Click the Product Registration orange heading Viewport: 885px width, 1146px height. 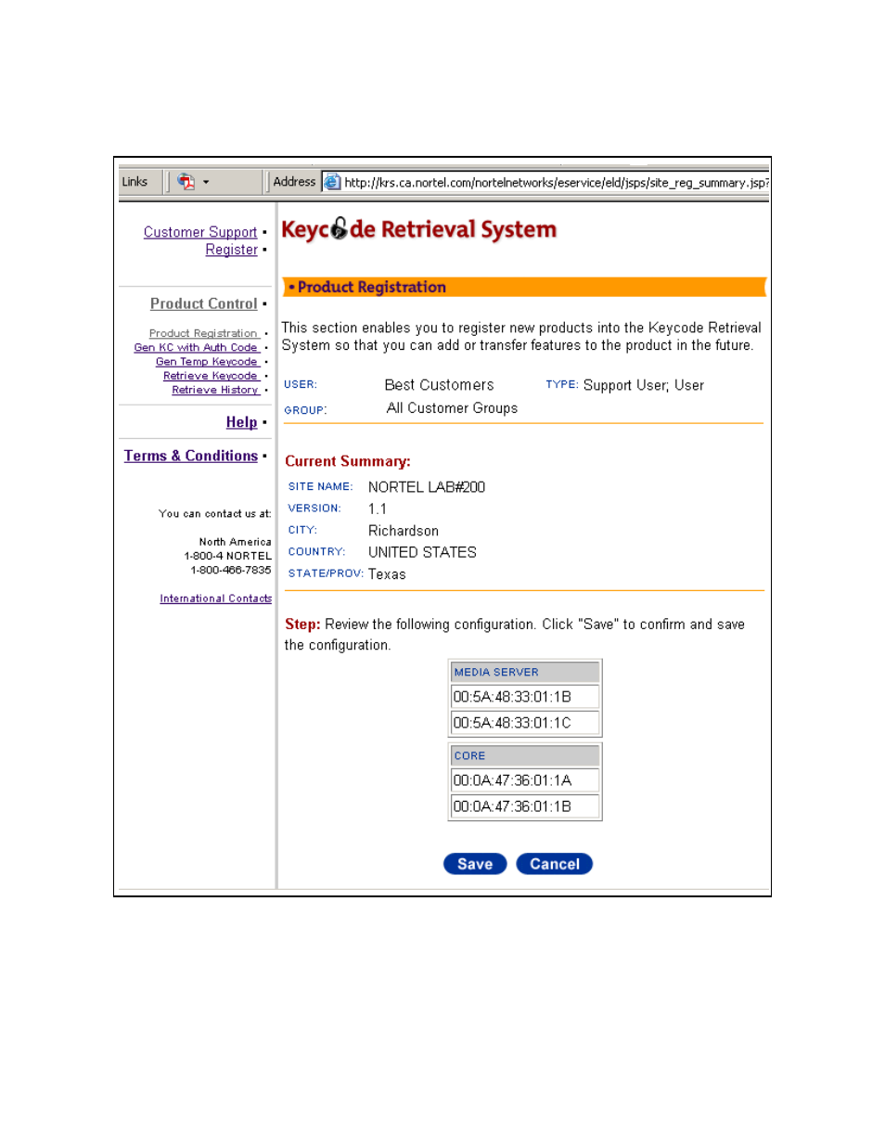524,288
